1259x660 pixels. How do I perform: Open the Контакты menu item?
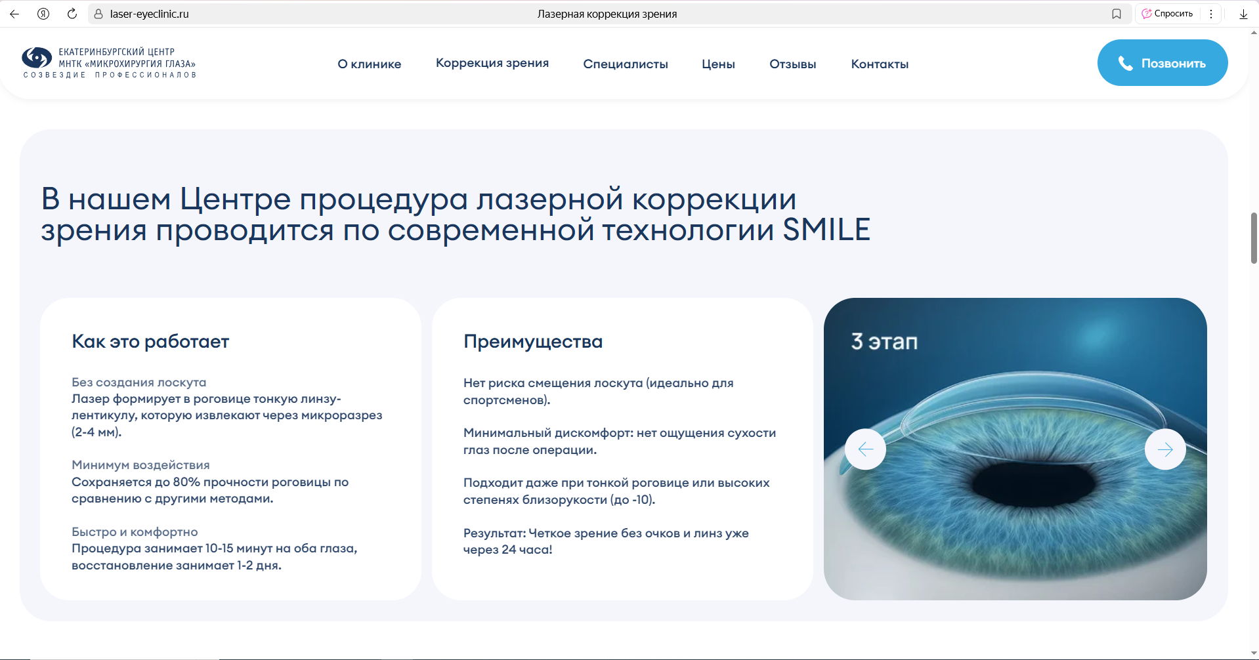click(x=880, y=64)
